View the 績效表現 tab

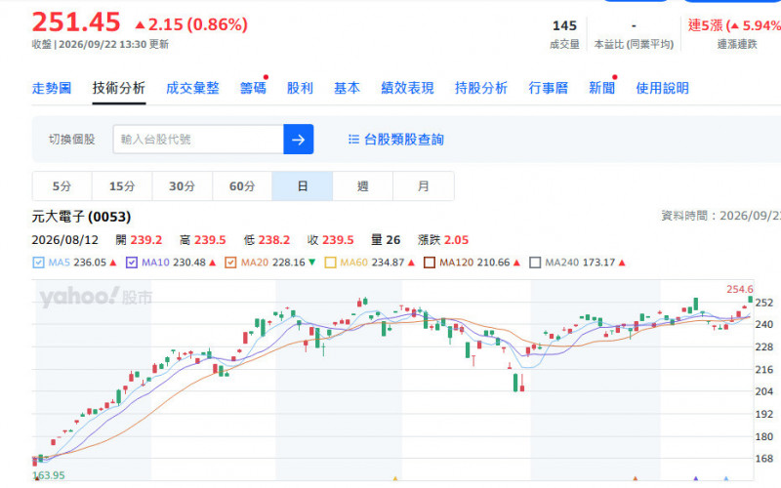(407, 89)
